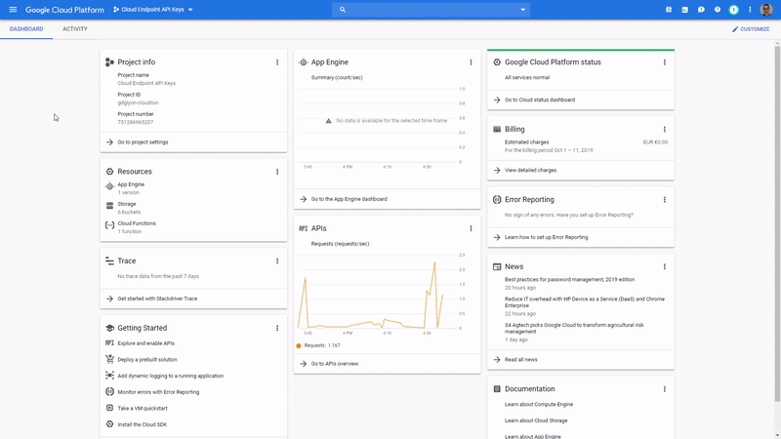Image resolution: width=781 pixels, height=439 pixels.
Task: Switch to the Dashboard tab
Action: tap(26, 29)
